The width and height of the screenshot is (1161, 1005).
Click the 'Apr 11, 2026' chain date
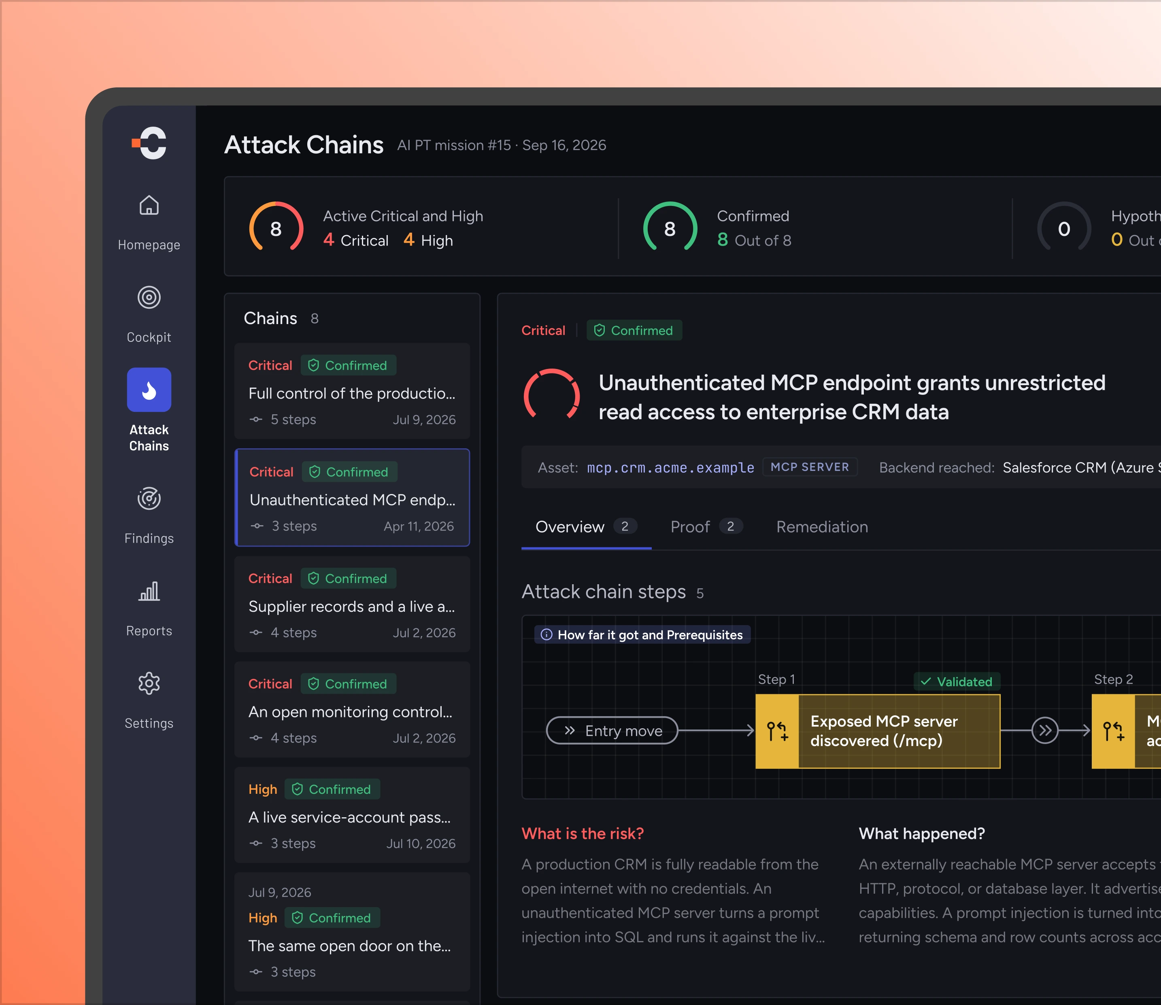(419, 526)
